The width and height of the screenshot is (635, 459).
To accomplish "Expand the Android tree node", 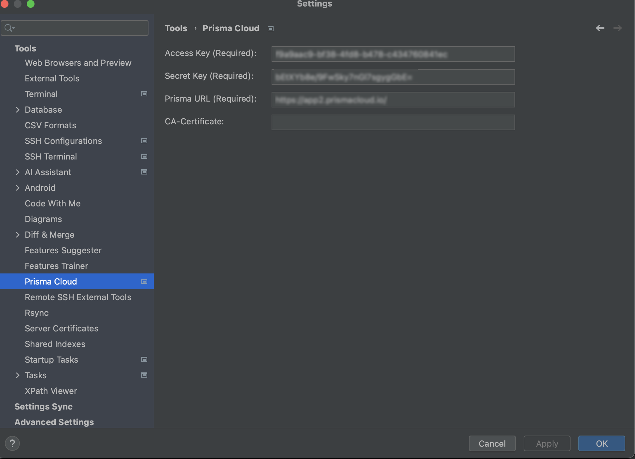I will point(18,188).
